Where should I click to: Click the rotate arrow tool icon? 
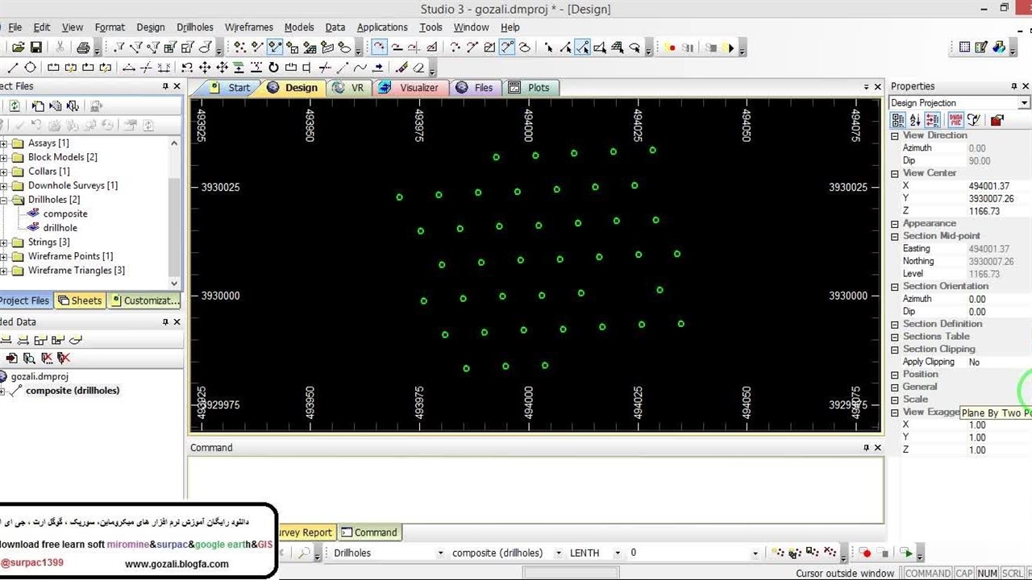273,68
